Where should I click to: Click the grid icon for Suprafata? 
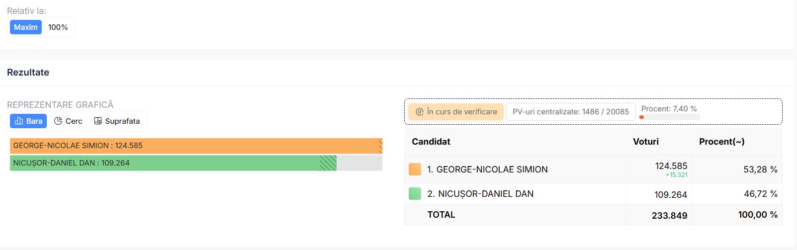[98, 121]
